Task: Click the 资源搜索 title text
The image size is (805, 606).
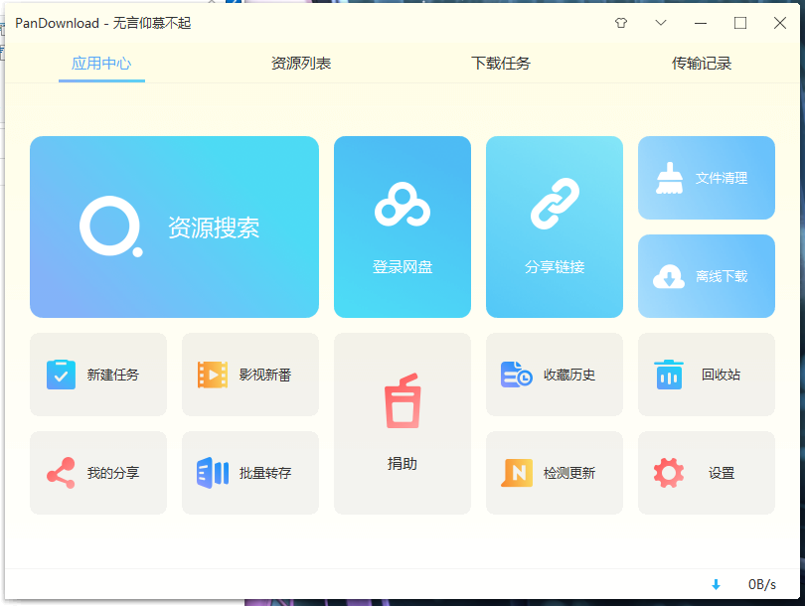Action: click(x=214, y=227)
